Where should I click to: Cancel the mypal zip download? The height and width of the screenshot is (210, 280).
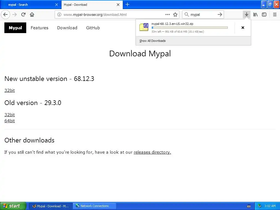[243, 28]
